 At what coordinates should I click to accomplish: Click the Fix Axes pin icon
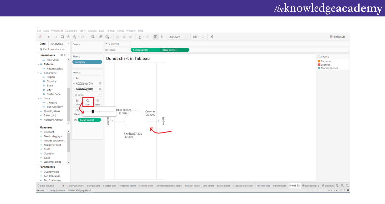[x=162, y=37]
